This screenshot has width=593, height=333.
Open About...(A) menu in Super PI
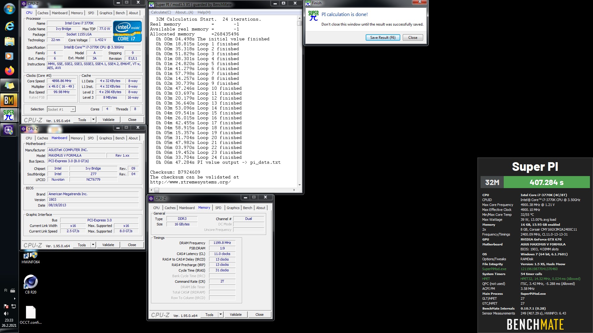184,12
